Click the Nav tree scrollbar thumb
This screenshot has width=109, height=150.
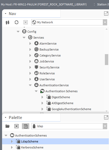[x=106, y=60]
